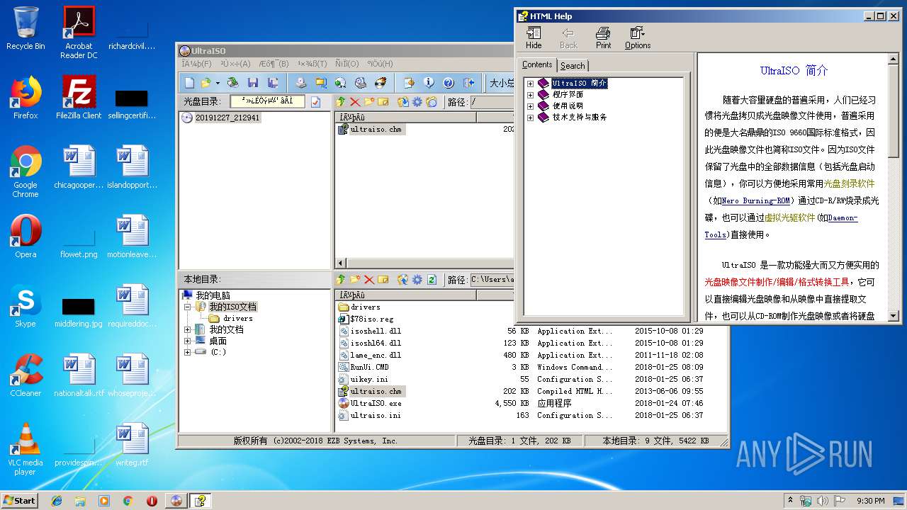Click the red X delete icon in image pane
Image resolution: width=907 pixels, height=510 pixels.
tap(355, 102)
